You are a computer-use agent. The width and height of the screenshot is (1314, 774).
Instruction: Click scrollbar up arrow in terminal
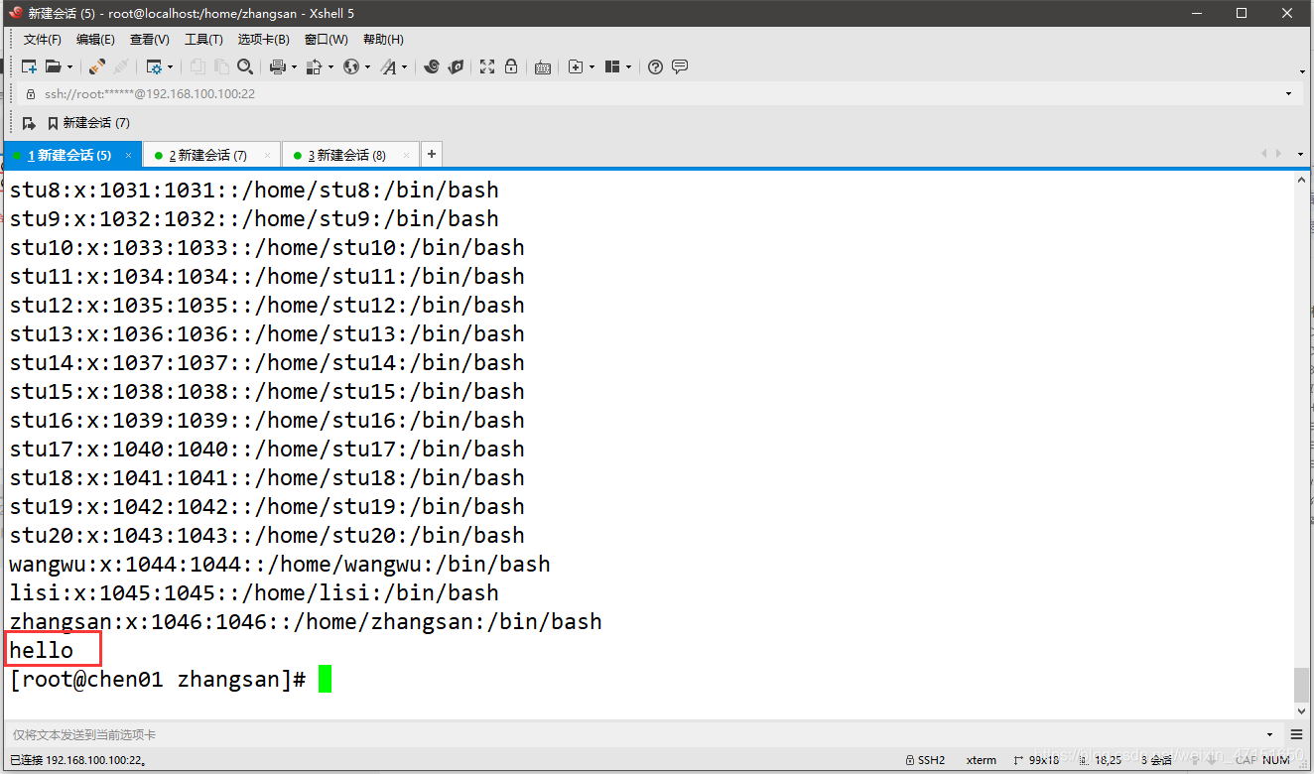point(1301,182)
